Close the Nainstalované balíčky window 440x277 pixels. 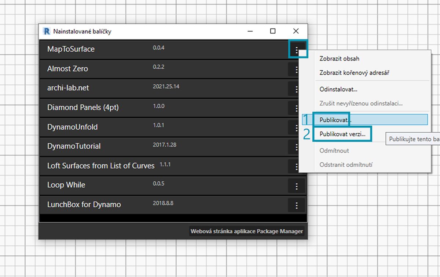[x=296, y=31]
